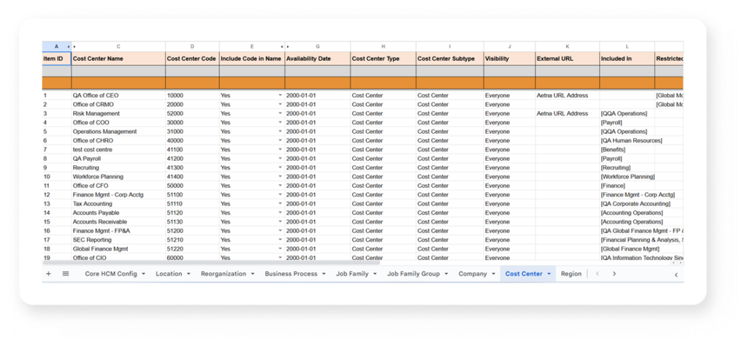Screen dimensions: 748x347
Task: Click the horizontal scrollbar below the grid
Action: (x=212, y=262)
